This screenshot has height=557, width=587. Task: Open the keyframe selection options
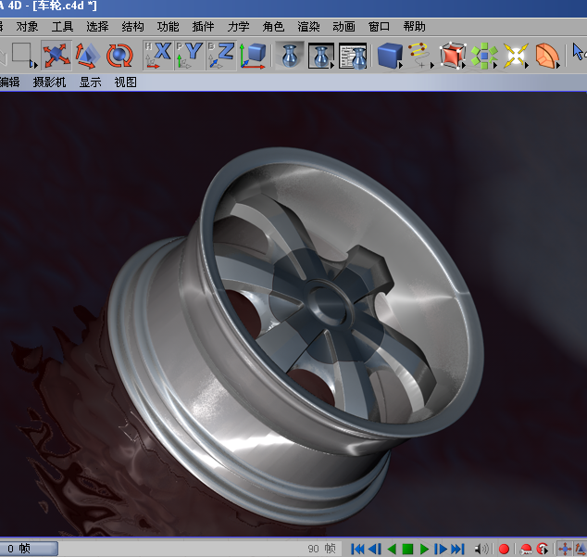[x=542, y=550]
